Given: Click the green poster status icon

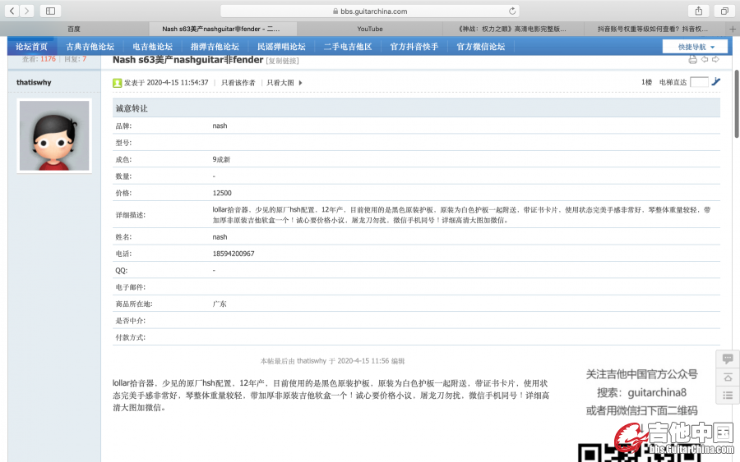Looking at the screenshot, I should 118,83.
